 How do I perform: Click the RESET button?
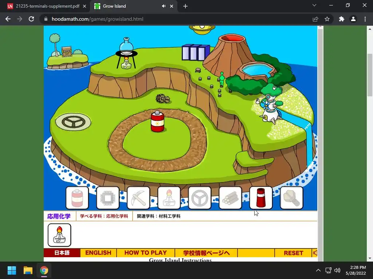[293, 253]
